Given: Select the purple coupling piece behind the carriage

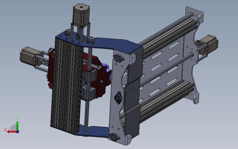Looking at the screenshot, I should (x=107, y=68).
